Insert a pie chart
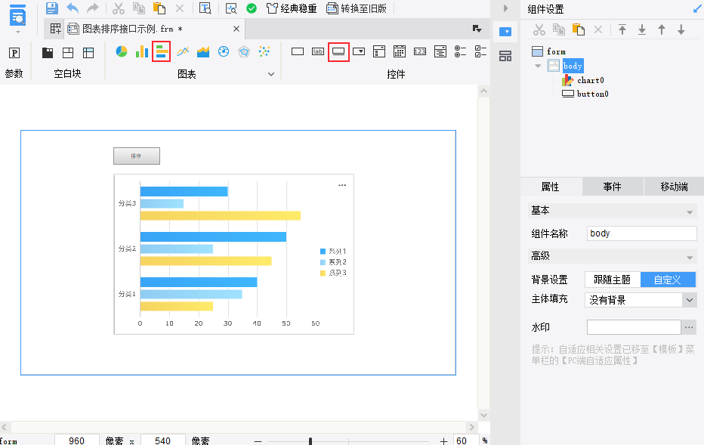 122,51
